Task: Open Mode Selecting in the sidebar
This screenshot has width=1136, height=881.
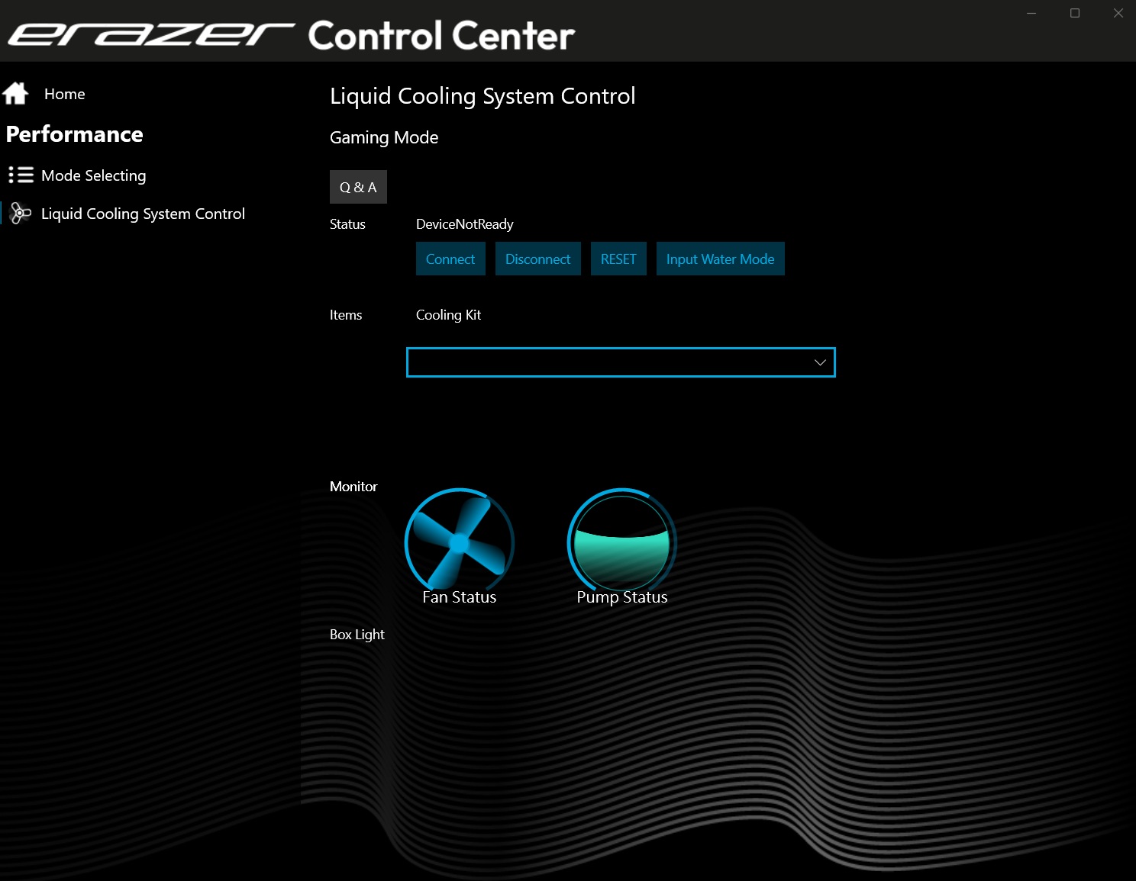Action: click(93, 175)
